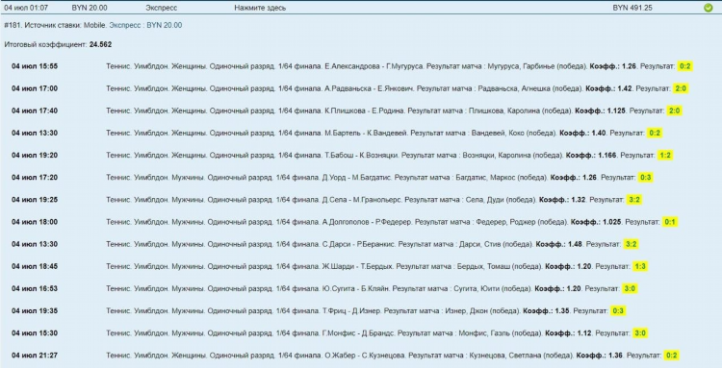722x368 pixels.
Task: Click result 0:1 of Долгополов - Федерер match
Action: tap(670, 222)
